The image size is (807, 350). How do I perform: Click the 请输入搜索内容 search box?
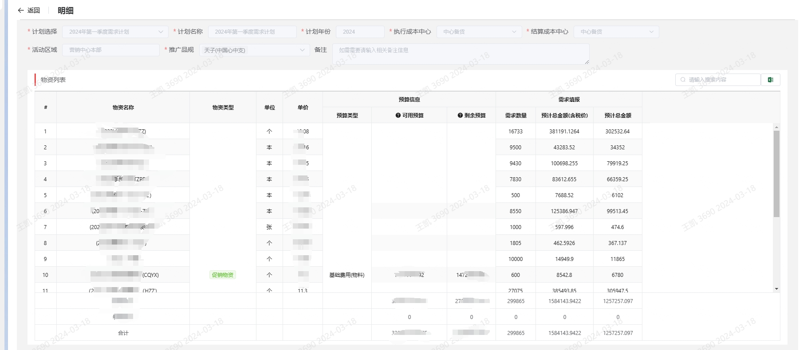pyautogui.click(x=718, y=80)
